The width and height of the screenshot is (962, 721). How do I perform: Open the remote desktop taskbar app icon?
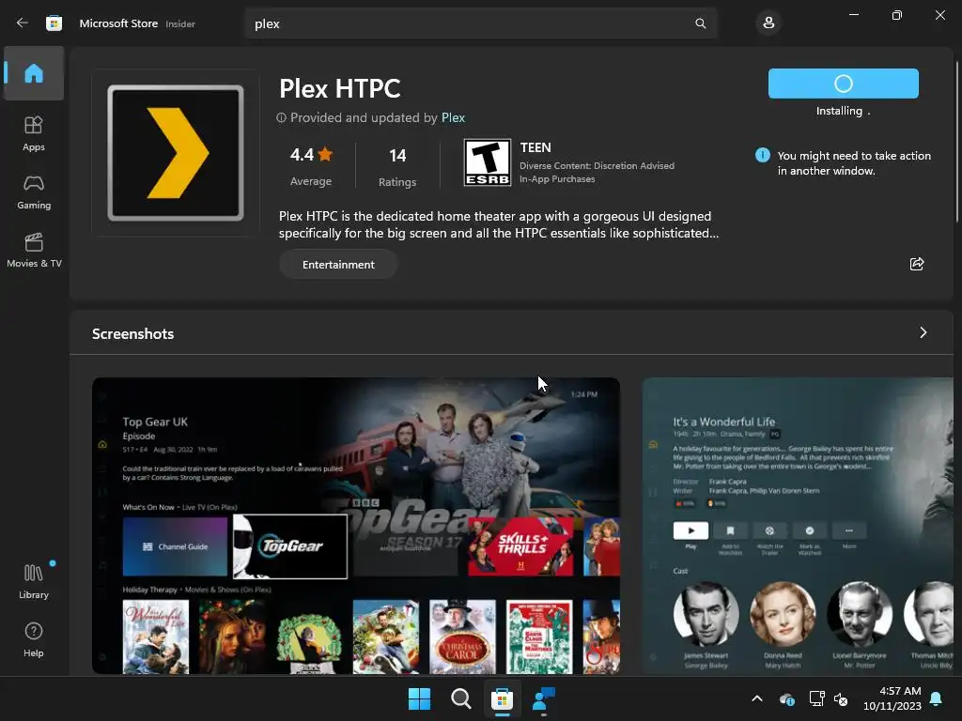[544, 698]
